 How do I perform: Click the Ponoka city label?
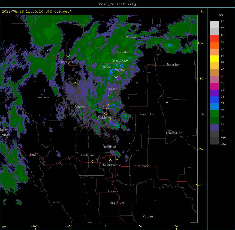131,37
